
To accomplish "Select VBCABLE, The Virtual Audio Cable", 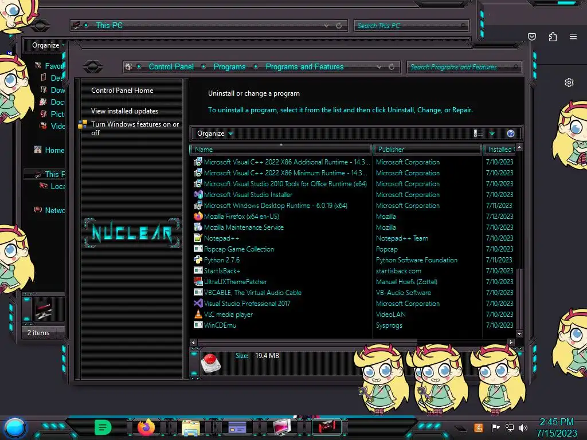I will 252,293.
